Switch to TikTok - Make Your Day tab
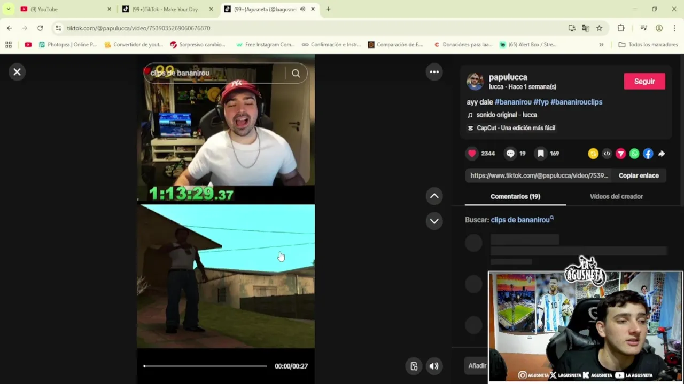Image resolution: width=684 pixels, height=384 pixels. coord(166,9)
